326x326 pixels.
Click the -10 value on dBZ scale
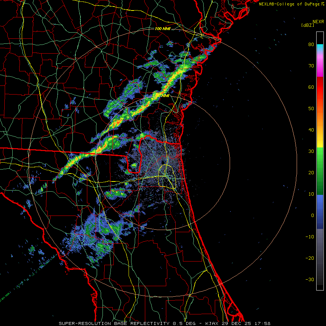(x=310, y=237)
